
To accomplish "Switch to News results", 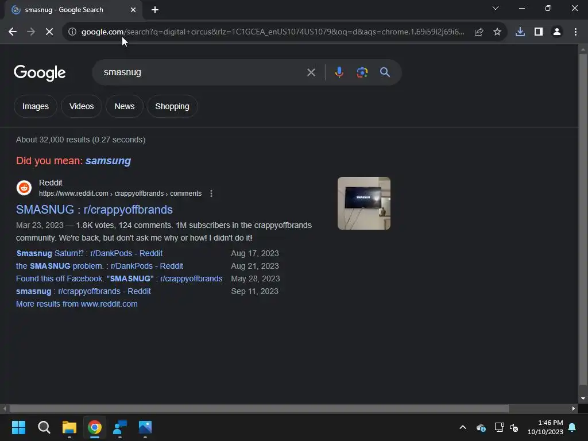I will click(x=125, y=106).
